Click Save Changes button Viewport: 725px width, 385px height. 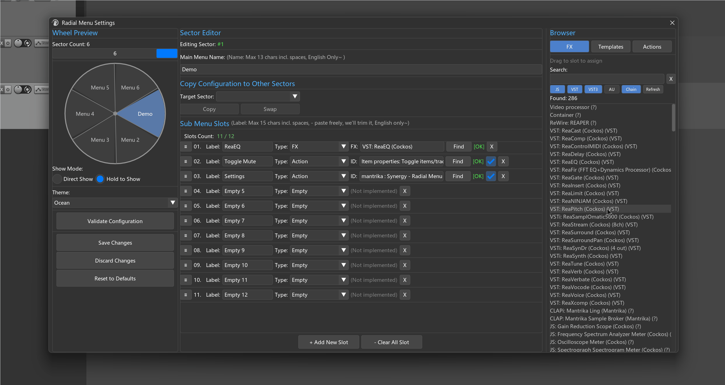pyautogui.click(x=115, y=243)
